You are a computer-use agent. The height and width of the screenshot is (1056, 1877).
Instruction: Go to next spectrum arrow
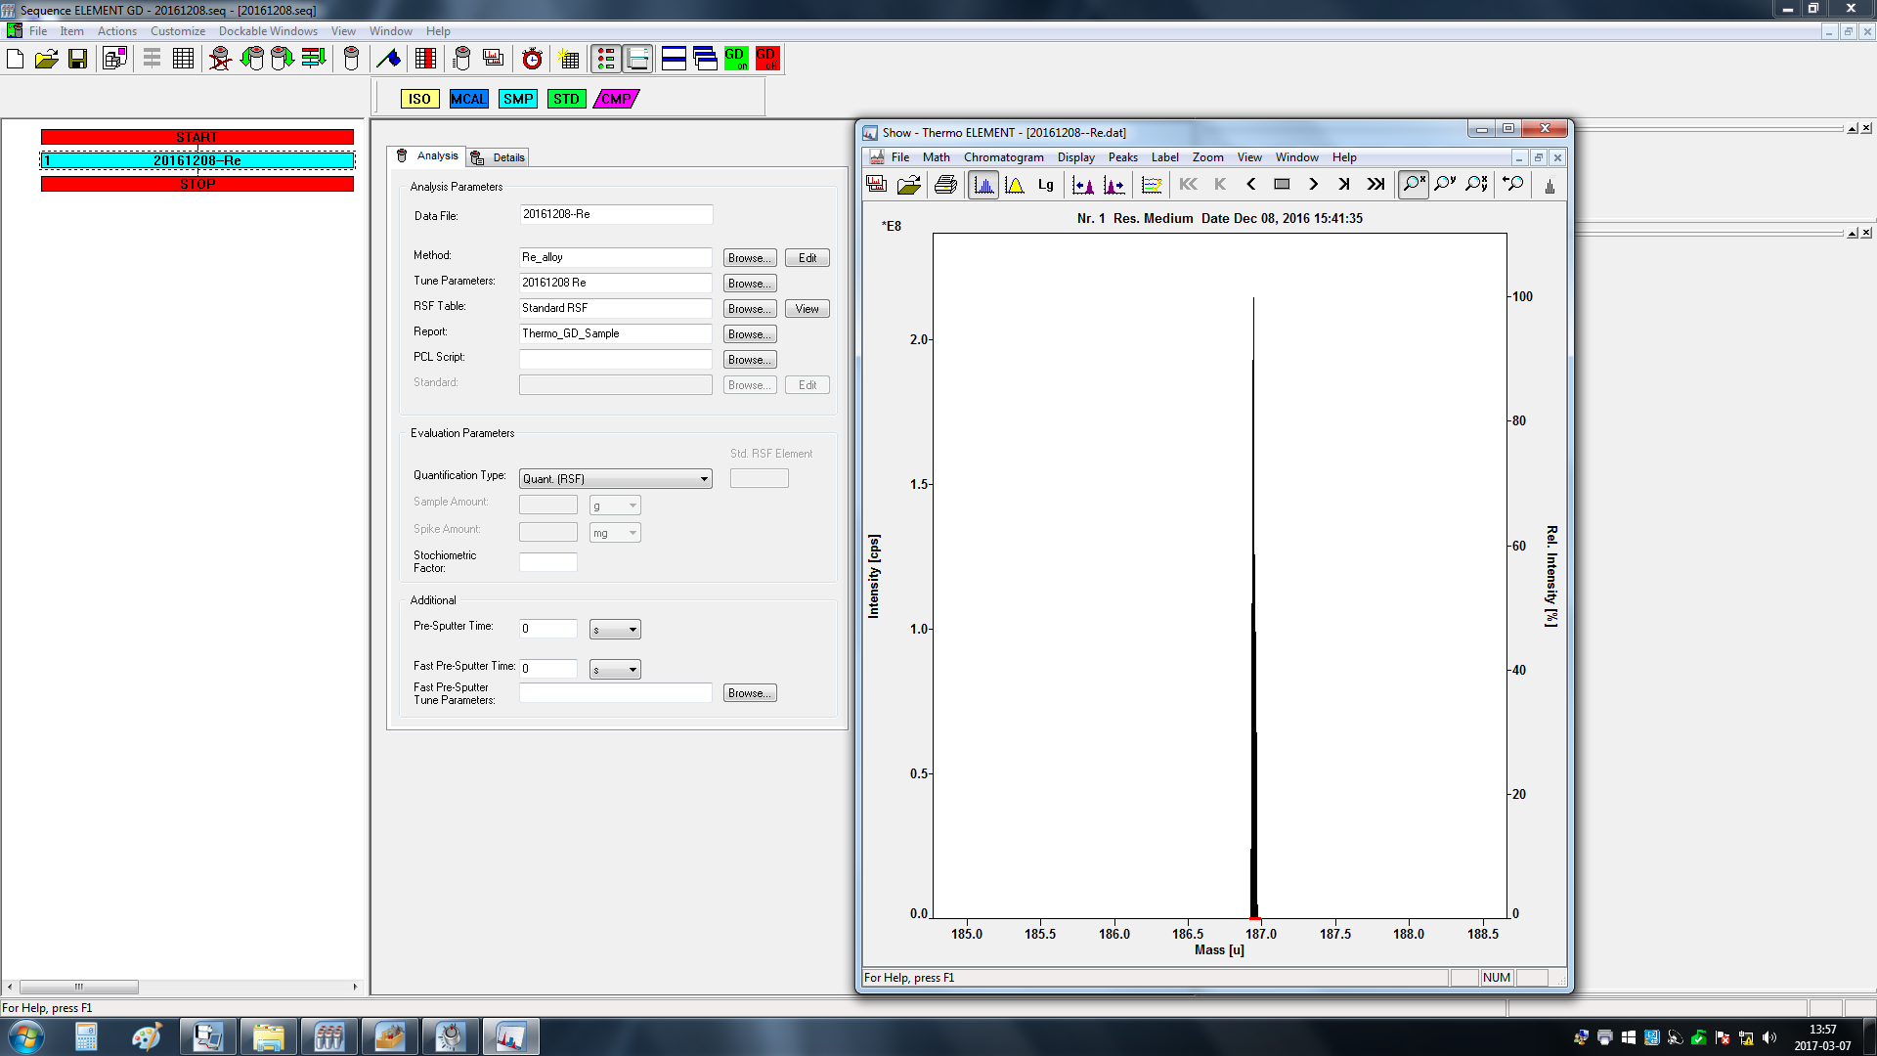[x=1313, y=185]
